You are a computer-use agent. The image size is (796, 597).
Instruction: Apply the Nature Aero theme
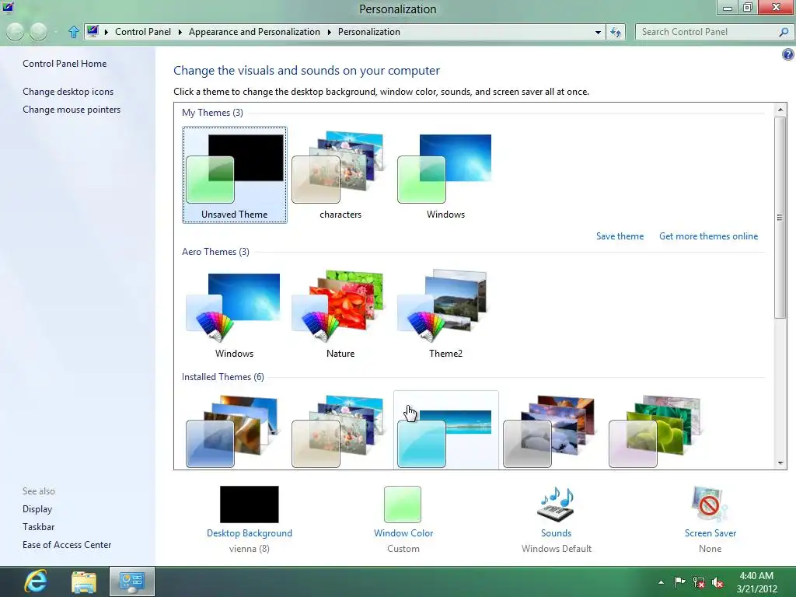click(340, 314)
